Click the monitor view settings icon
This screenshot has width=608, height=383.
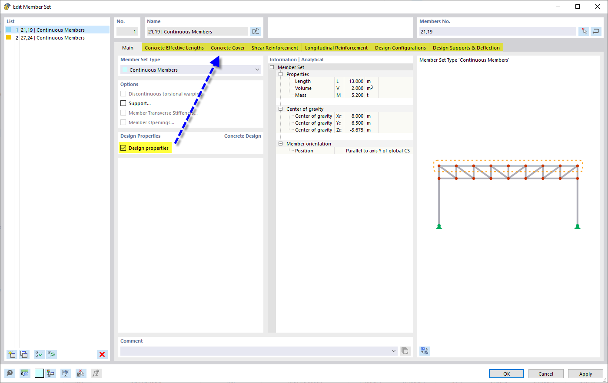click(66, 373)
